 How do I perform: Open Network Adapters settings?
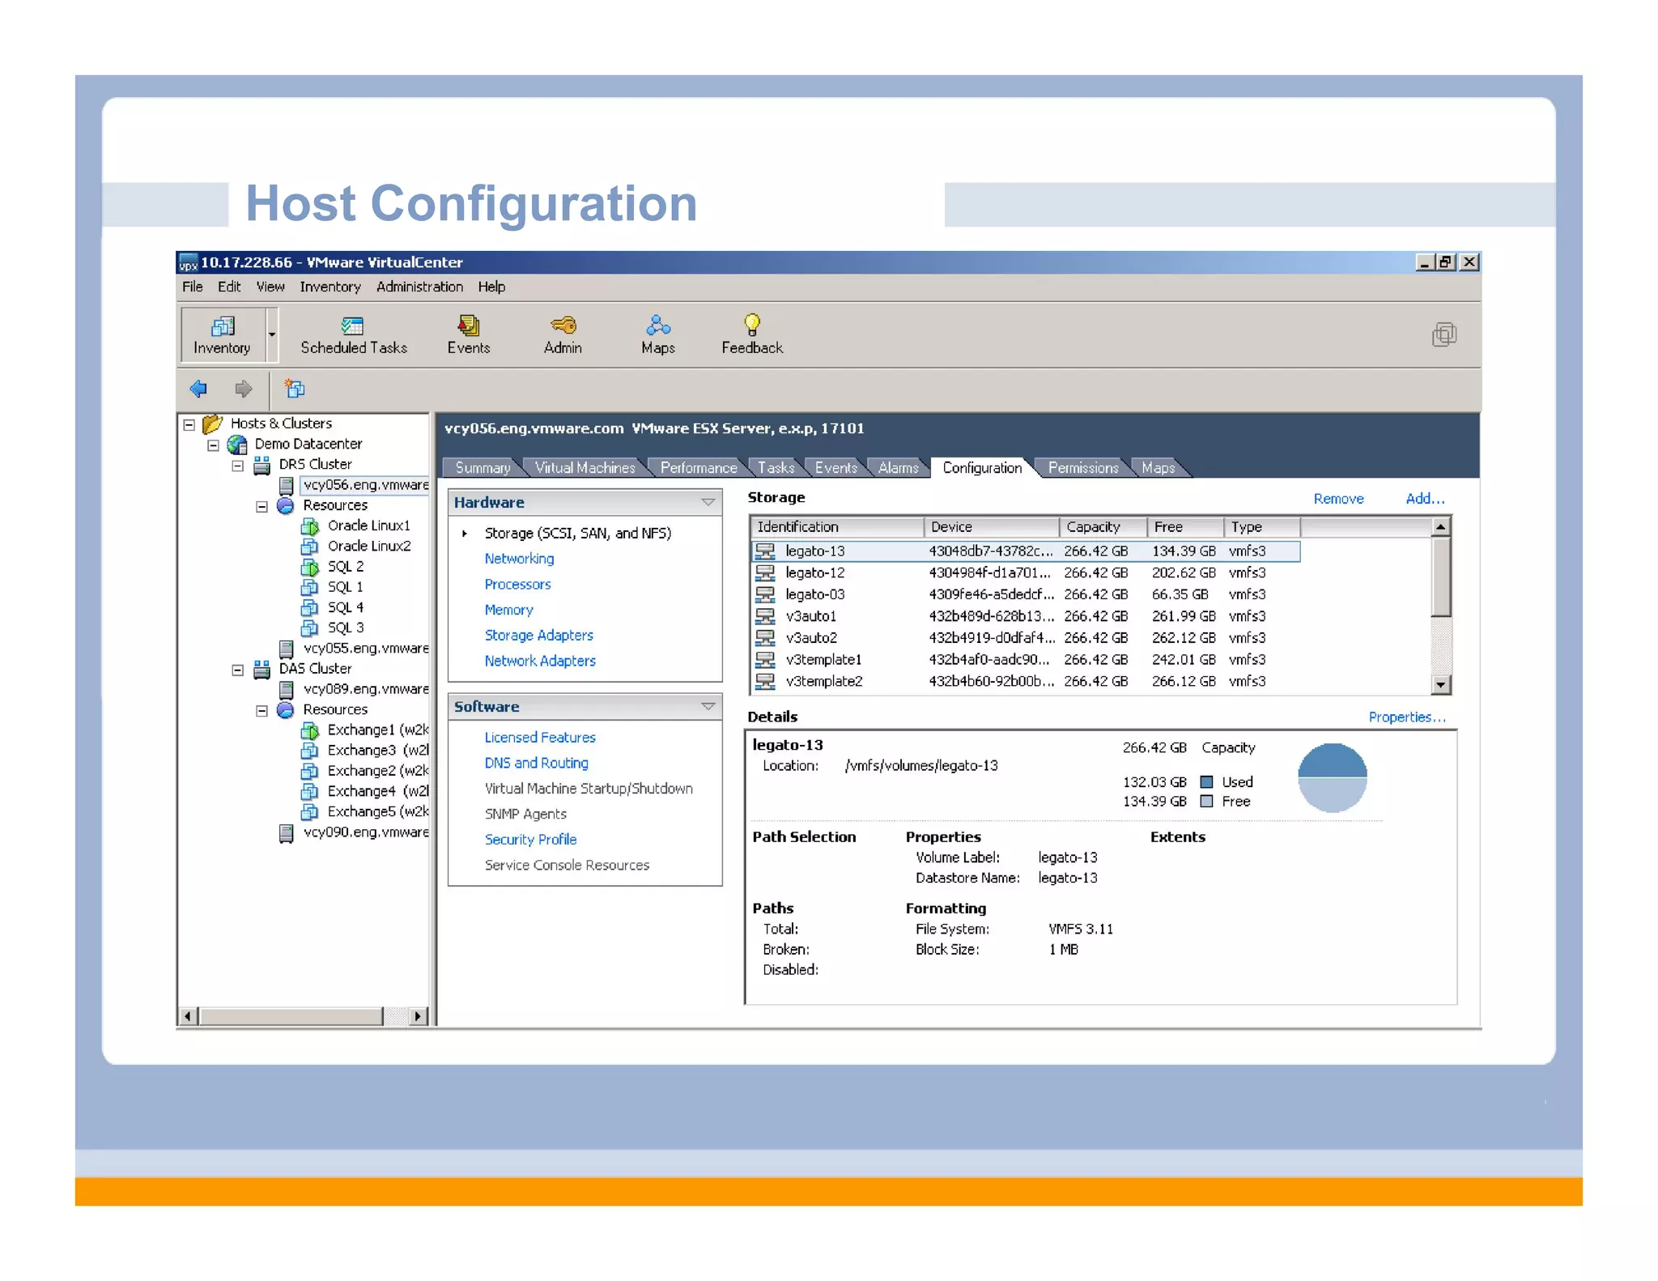tap(539, 662)
